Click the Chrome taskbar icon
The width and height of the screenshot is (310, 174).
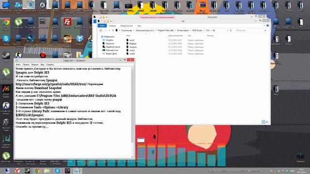[x=37, y=171]
